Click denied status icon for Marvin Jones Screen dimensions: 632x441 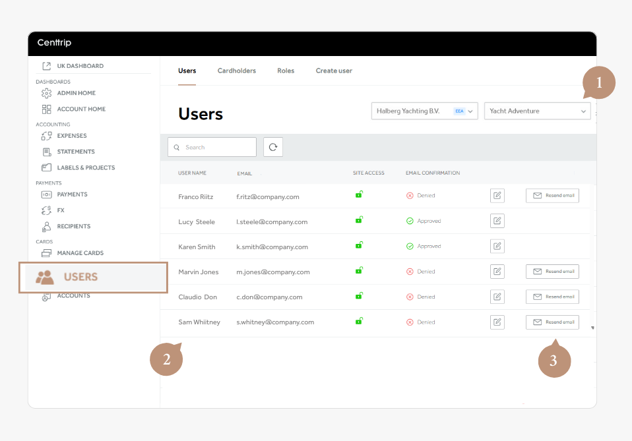(410, 272)
